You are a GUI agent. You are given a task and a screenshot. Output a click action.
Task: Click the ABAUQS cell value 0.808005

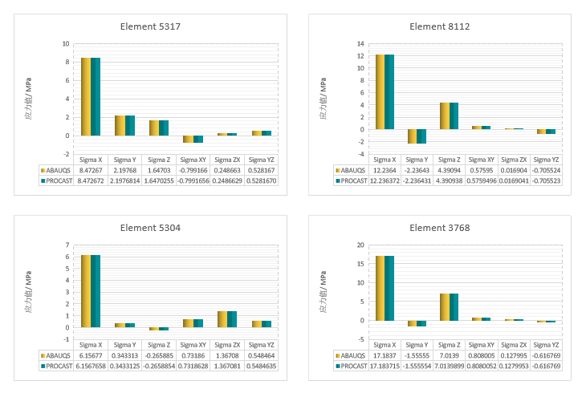pyautogui.click(x=482, y=355)
